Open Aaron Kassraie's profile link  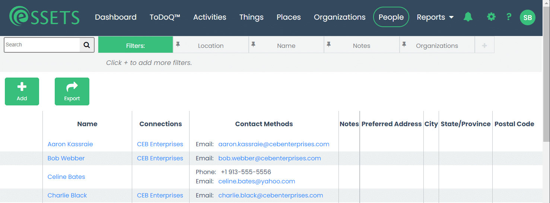tap(70, 144)
